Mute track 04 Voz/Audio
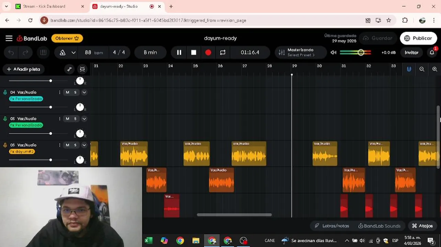 67,92
